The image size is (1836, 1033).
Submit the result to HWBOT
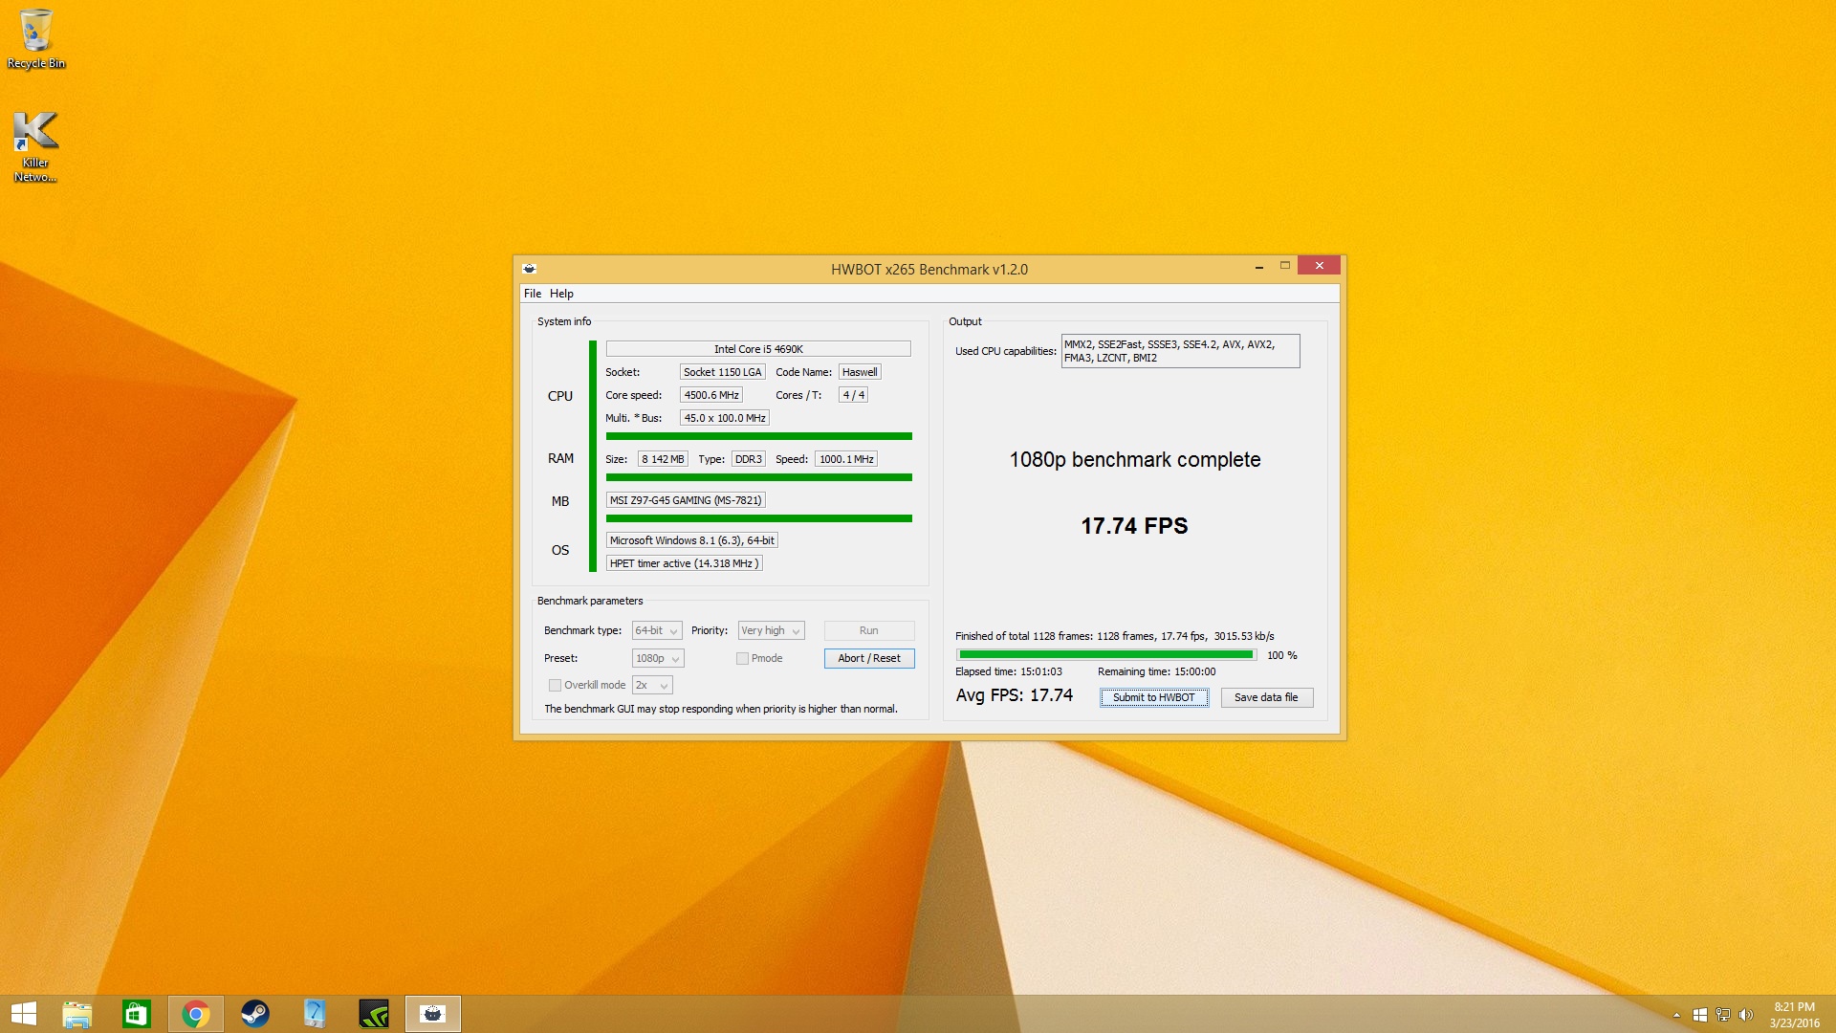(1154, 697)
